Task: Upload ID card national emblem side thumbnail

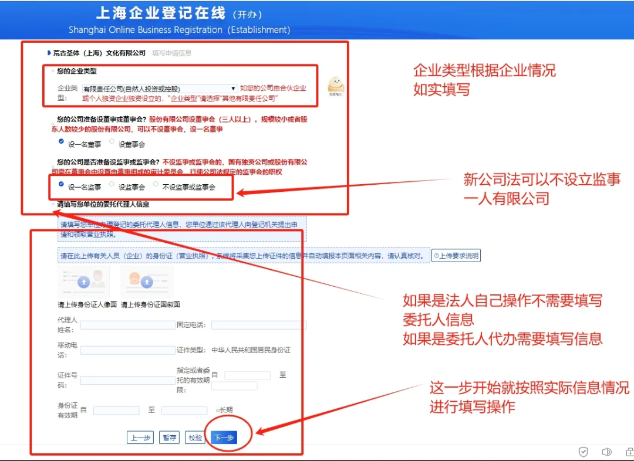Action: click(x=147, y=282)
